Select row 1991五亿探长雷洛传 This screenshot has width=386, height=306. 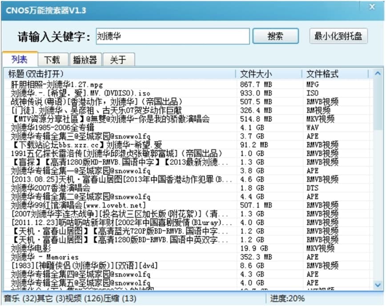pyautogui.click(x=187, y=153)
